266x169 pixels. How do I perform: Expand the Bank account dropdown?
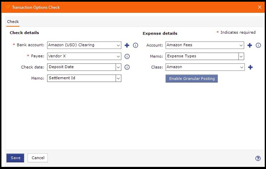pos(118,45)
